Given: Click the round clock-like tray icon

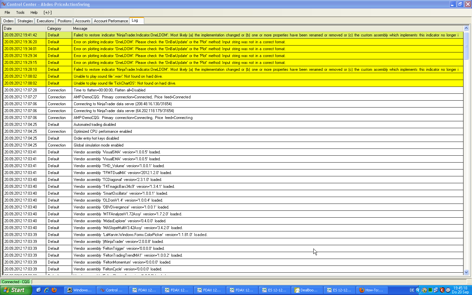Looking at the screenshot, I should (448, 290).
